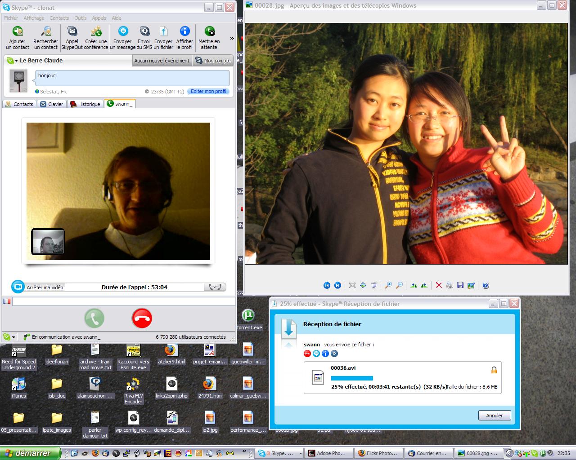Click the Aucun nouvel événement button
The width and height of the screenshot is (576, 460).
[162, 61]
